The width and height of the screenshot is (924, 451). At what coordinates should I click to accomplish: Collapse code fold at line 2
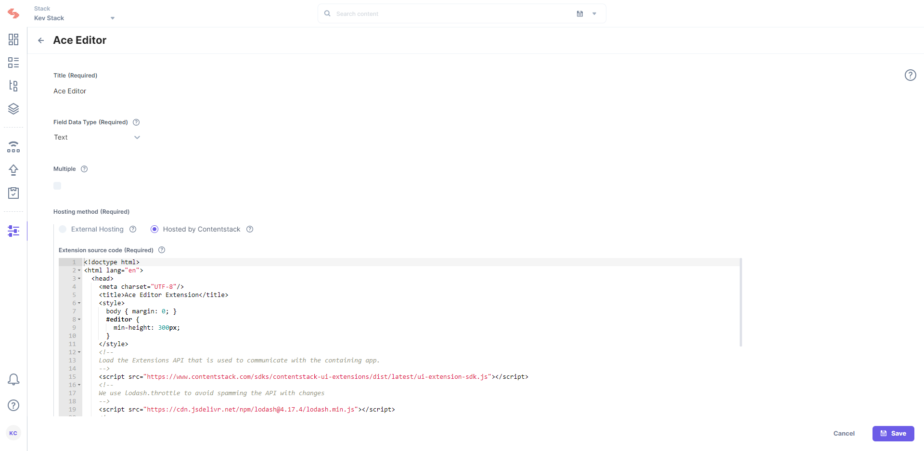pos(79,271)
